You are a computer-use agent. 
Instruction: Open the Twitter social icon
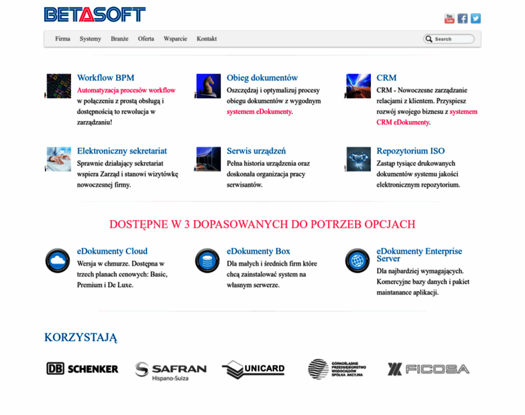click(x=475, y=19)
